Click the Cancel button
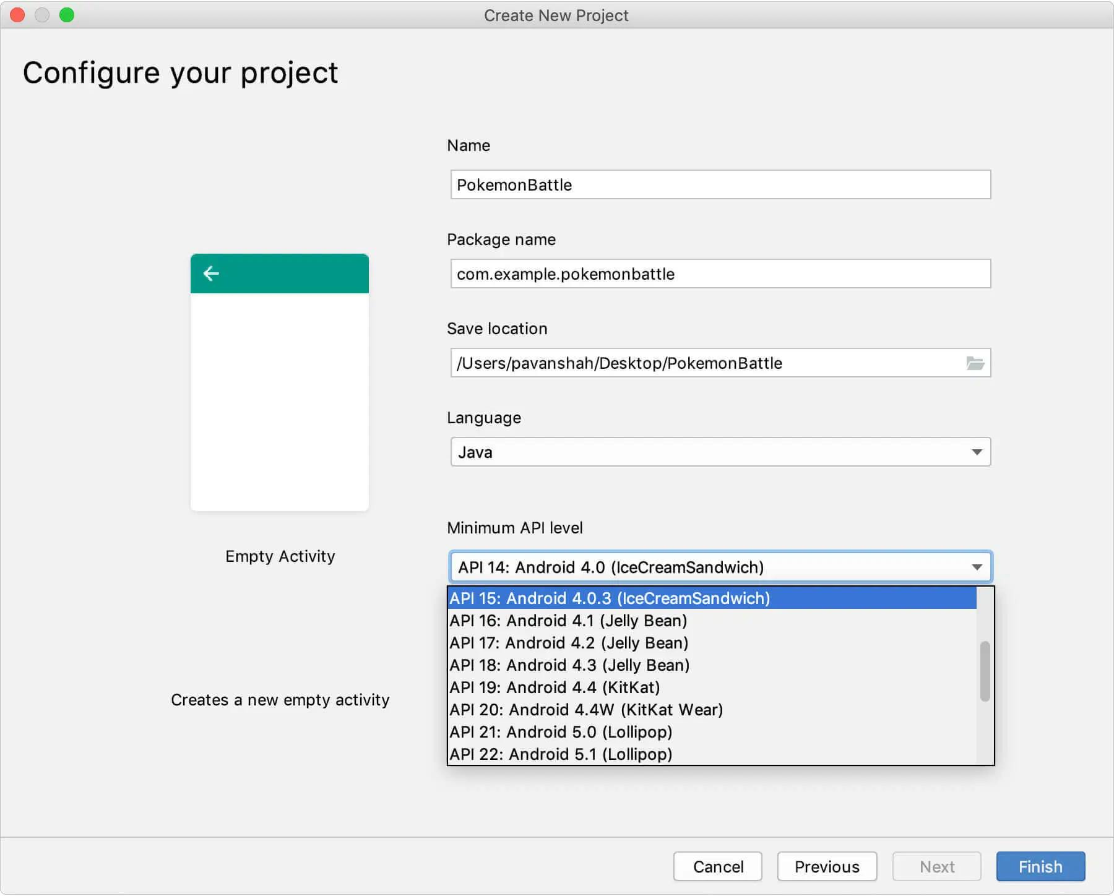This screenshot has height=896, width=1114. (x=718, y=866)
